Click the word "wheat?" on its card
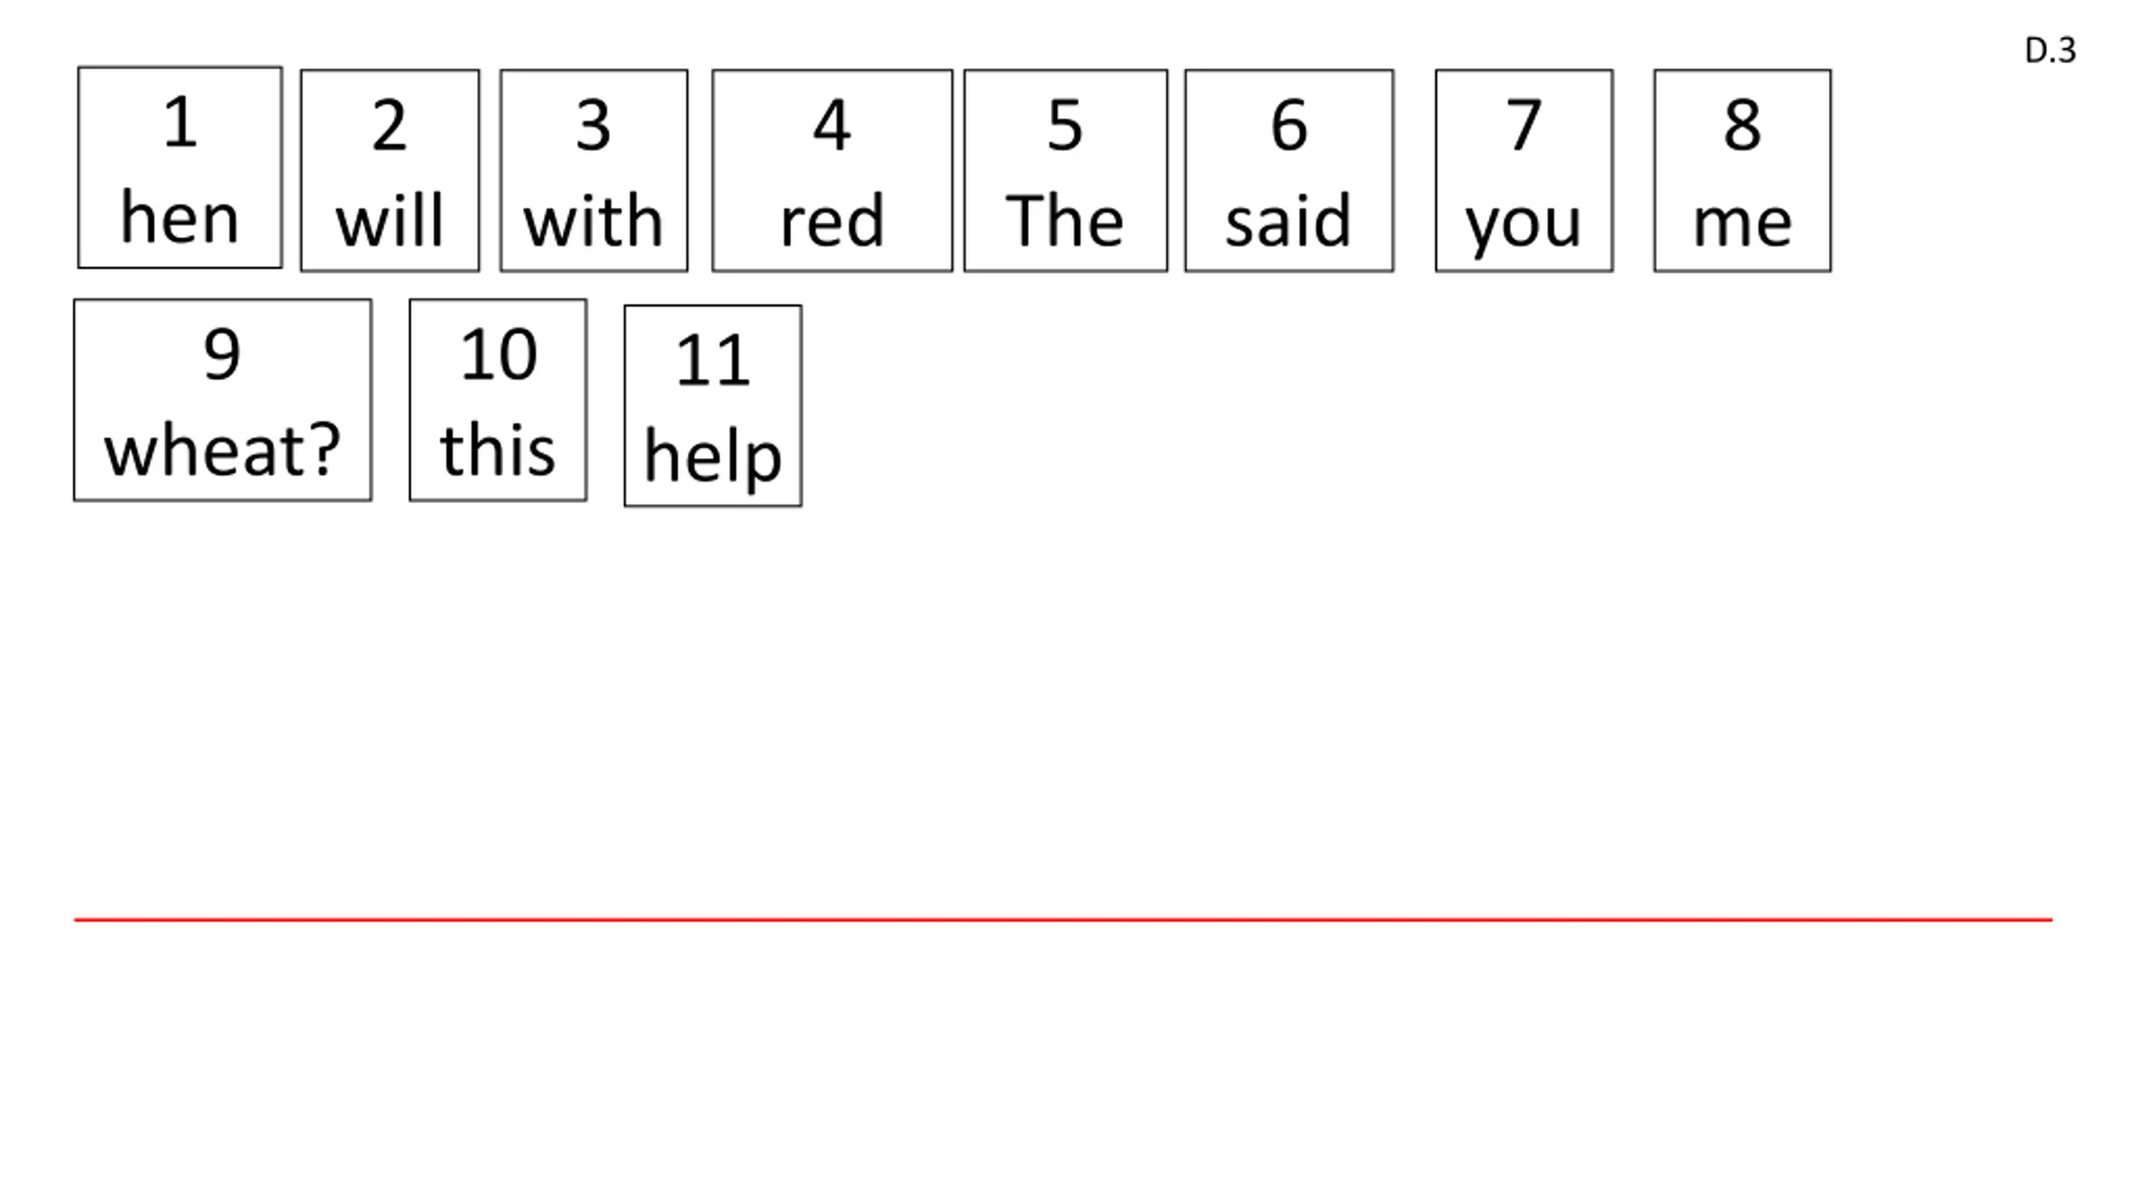Screen dimensions: 2136x1201 pos(222,450)
